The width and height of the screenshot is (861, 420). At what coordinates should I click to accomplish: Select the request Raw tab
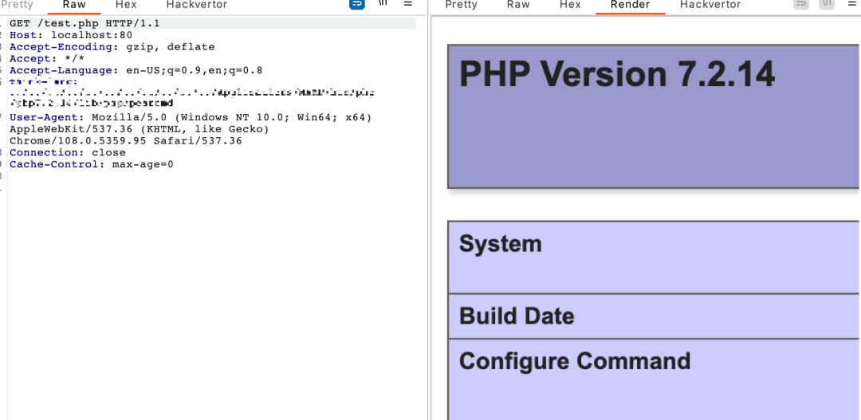[x=74, y=5]
